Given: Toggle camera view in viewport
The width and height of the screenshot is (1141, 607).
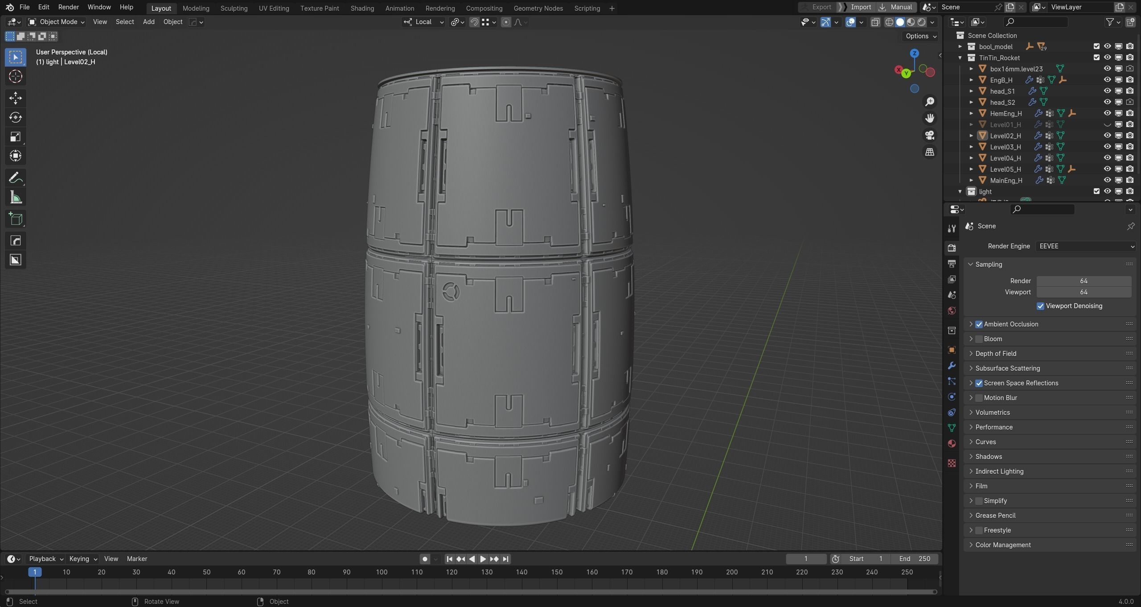Looking at the screenshot, I should tap(930, 135).
